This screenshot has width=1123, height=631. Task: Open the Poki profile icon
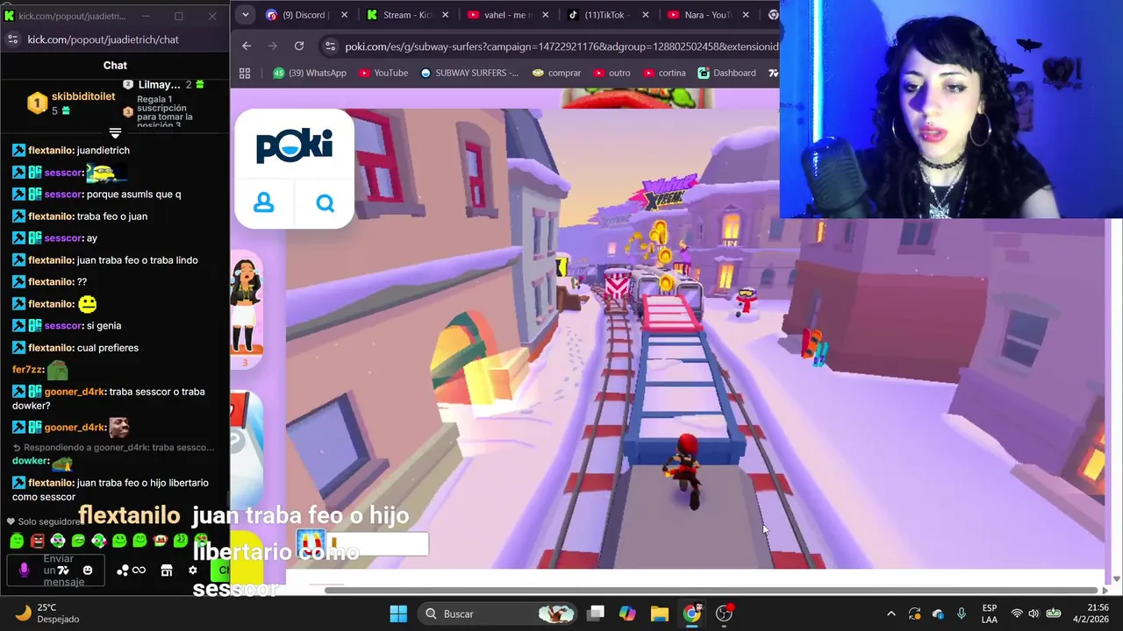pos(264,203)
